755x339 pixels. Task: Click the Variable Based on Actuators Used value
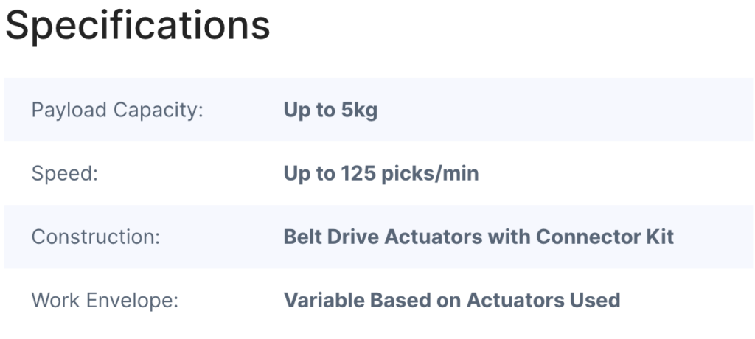pos(452,301)
